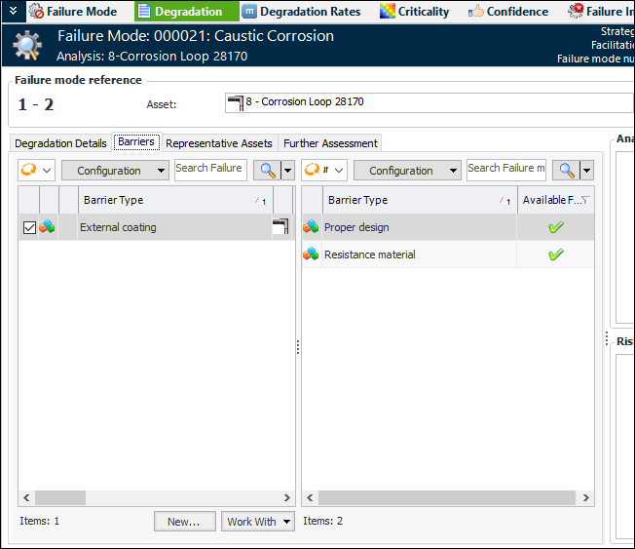Open the Further Assessment sub-tab

pos(330,143)
